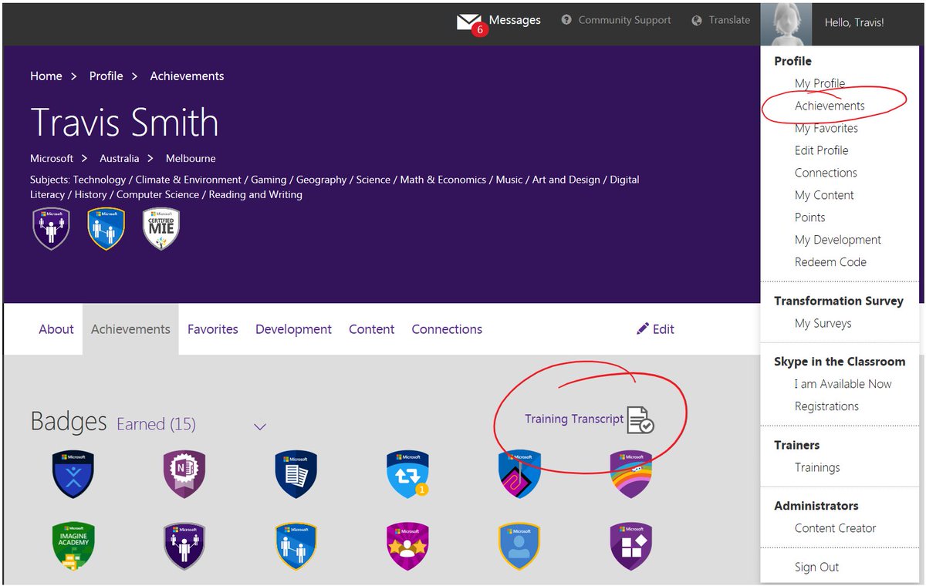The width and height of the screenshot is (926, 586).
Task: Open the Community Support link
Action: [x=625, y=20]
